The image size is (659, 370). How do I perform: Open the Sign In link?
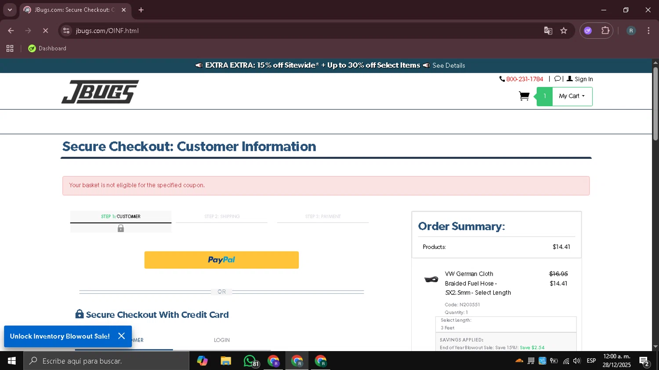point(580,79)
